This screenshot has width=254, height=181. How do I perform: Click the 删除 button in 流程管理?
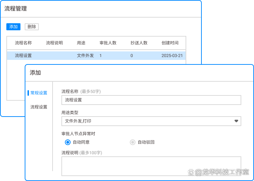pyautogui.click(x=32, y=27)
